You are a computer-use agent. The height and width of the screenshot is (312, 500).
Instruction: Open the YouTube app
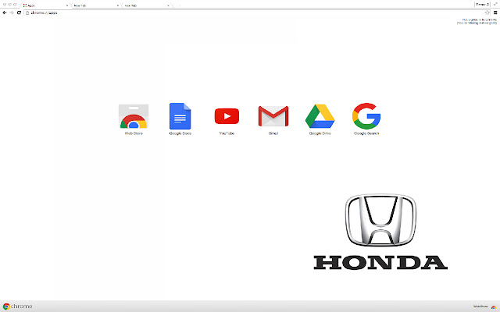227,116
